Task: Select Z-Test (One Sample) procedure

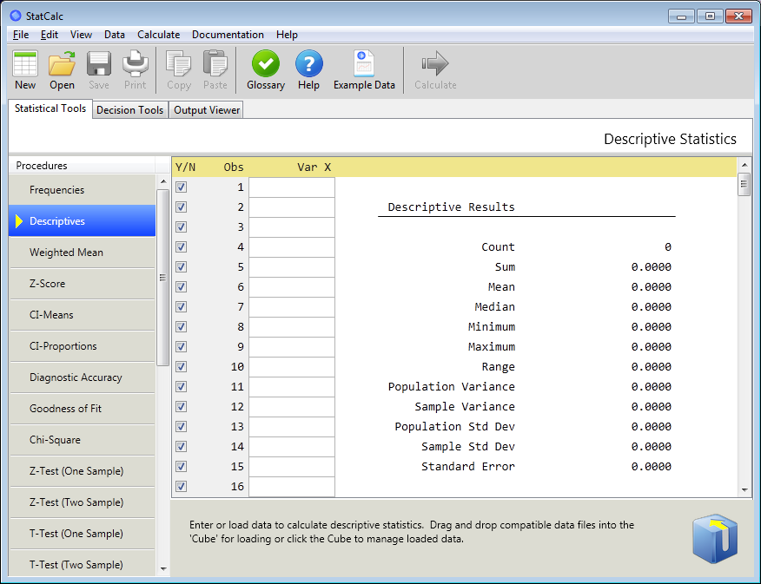Action: 82,471
